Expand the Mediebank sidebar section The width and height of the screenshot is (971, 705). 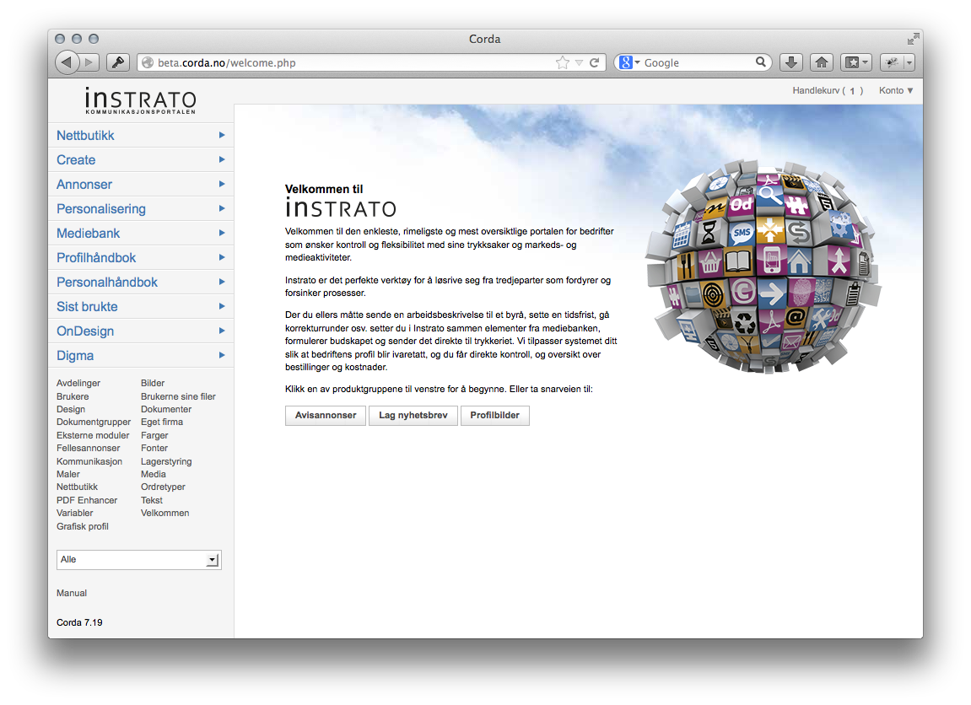point(89,234)
